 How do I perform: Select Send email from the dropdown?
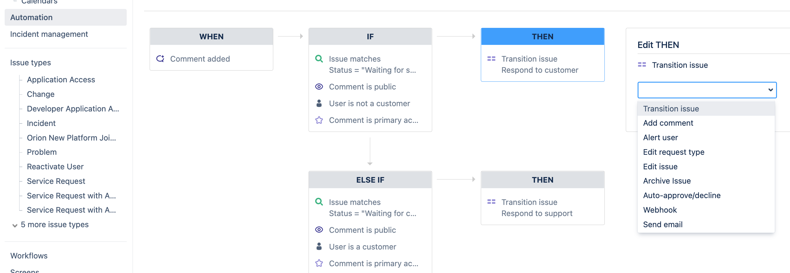click(x=663, y=224)
